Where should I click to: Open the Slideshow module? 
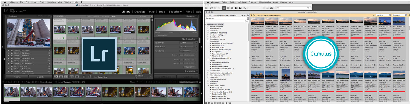pos(175,12)
